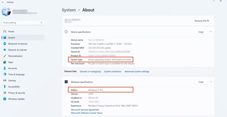Click the No pen or touch text
227x117 pixels.
[x=111, y=64]
